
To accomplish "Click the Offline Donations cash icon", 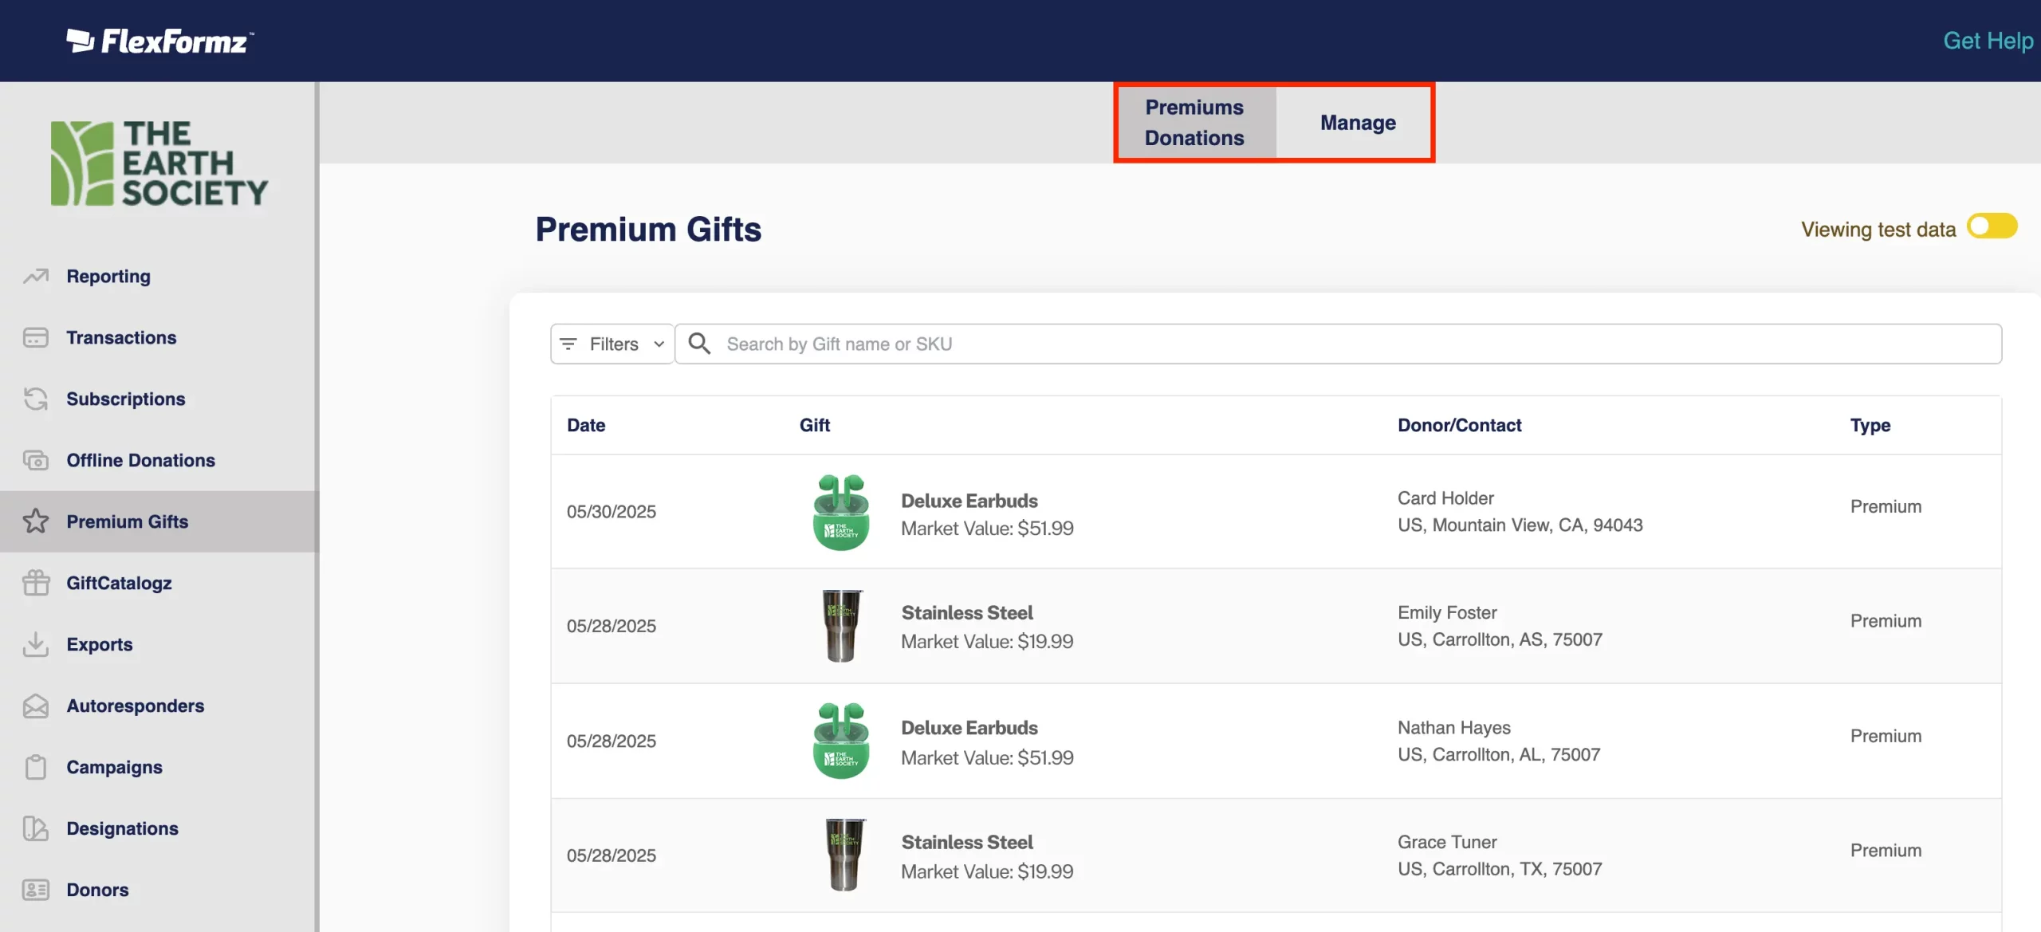I will click(36, 460).
